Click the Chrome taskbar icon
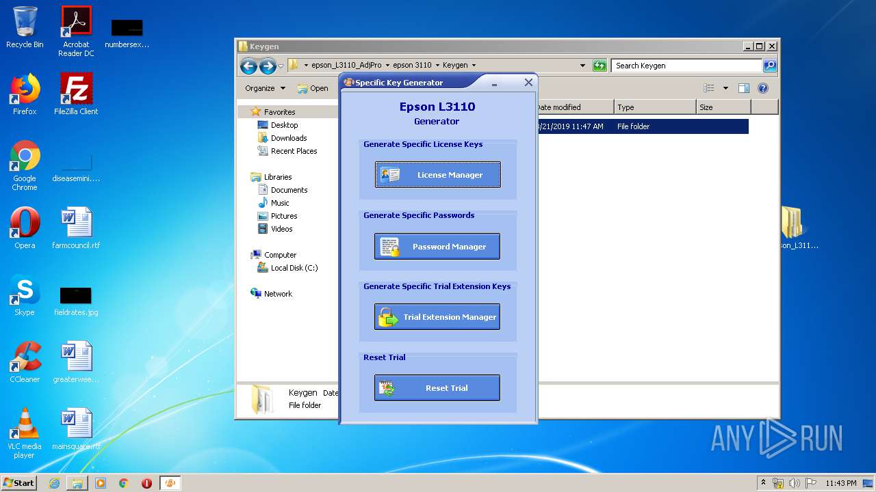 pos(123,482)
